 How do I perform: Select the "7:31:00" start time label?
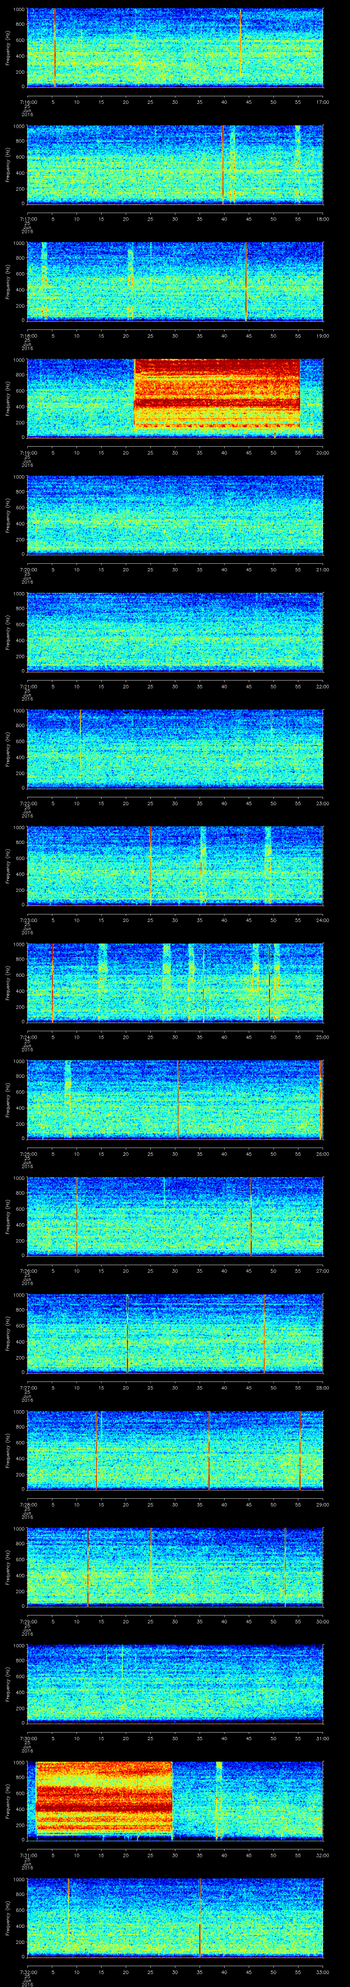click(28, 1856)
